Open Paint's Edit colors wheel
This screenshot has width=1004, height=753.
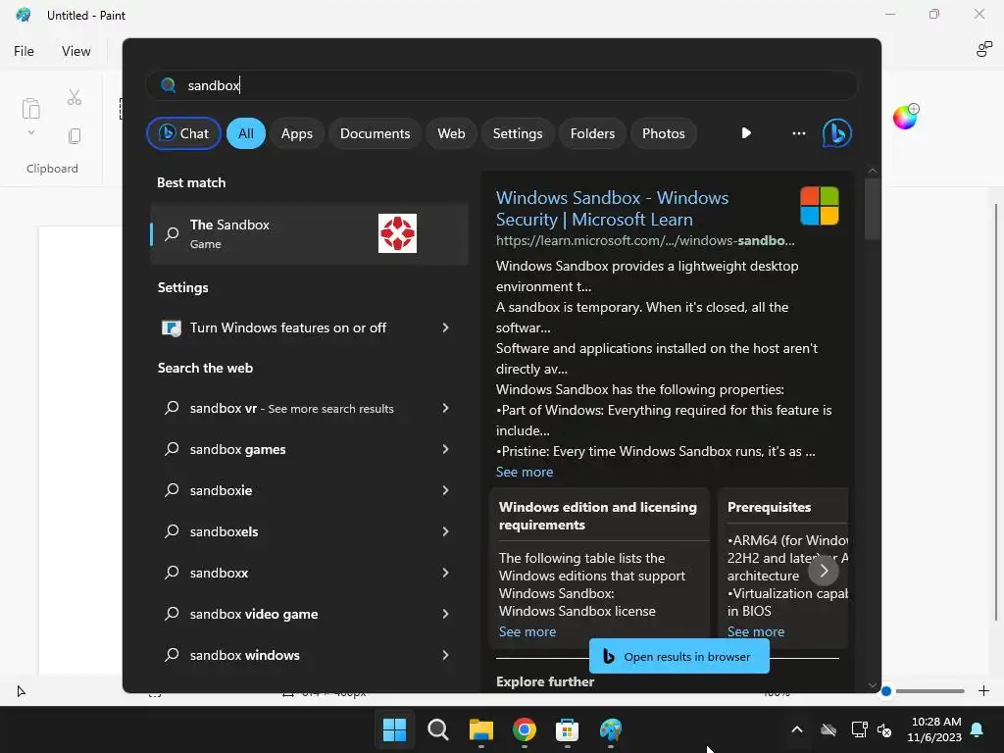(905, 117)
